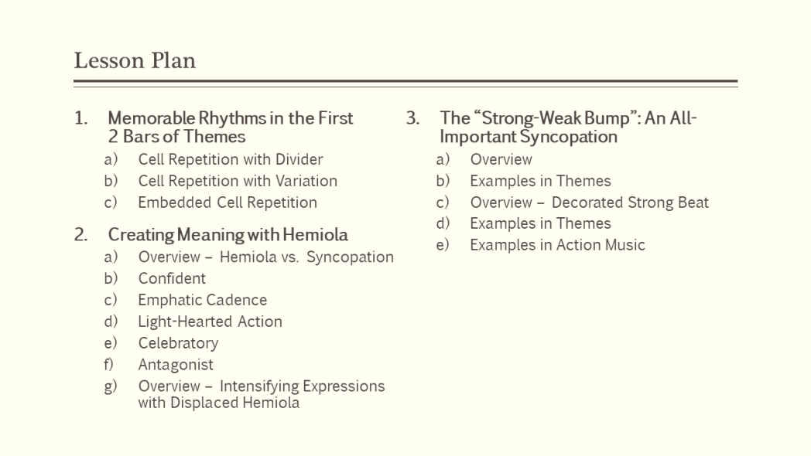Click "Embedded Cell Repetition" line
Viewport: 811px width, 456px height.
tap(227, 203)
